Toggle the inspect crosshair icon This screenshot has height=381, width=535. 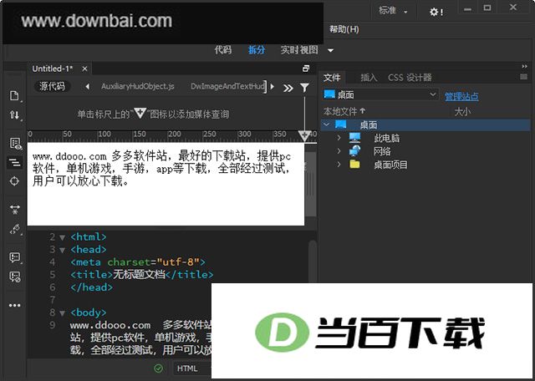(14, 181)
